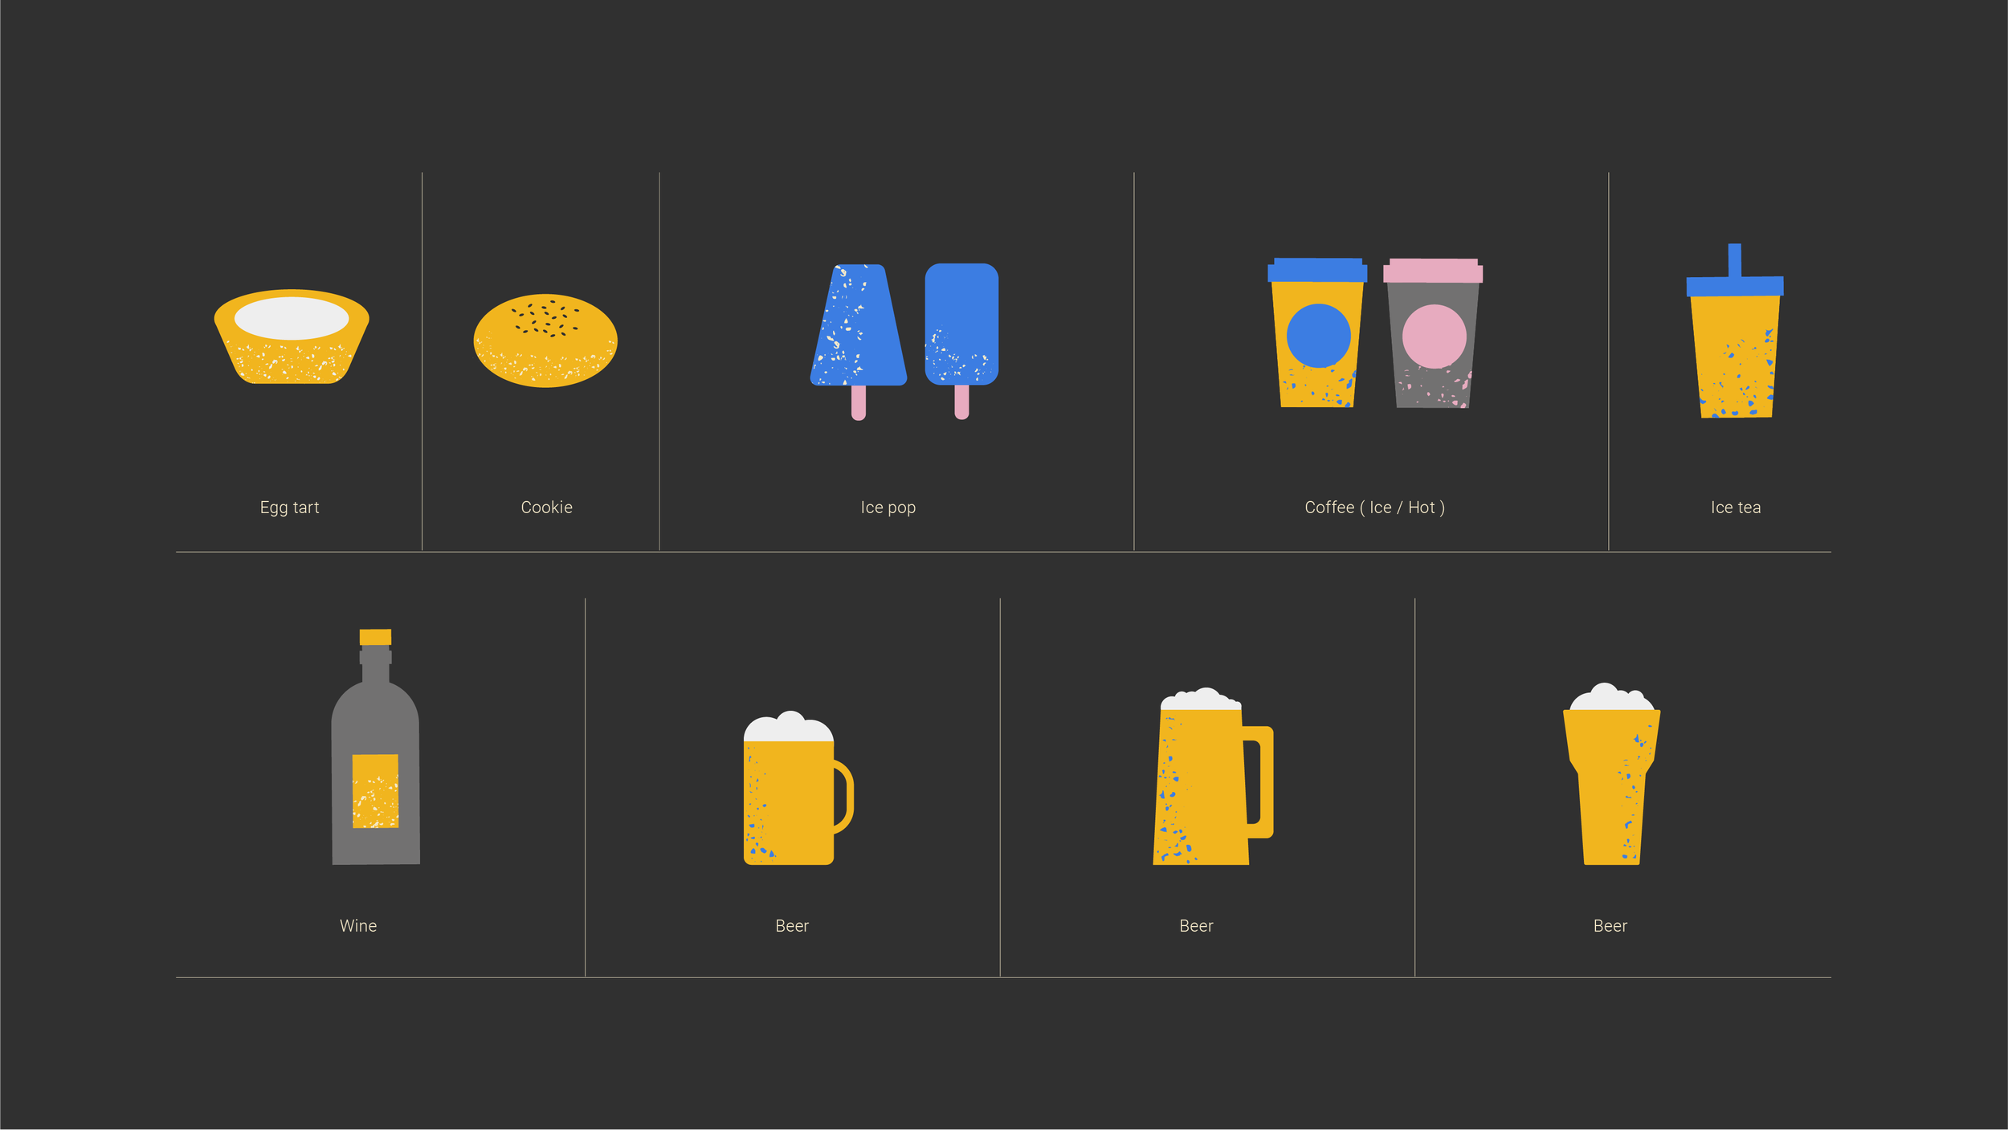
Task: Click the ice tea cup with straw
Action: (x=1735, y=331)
